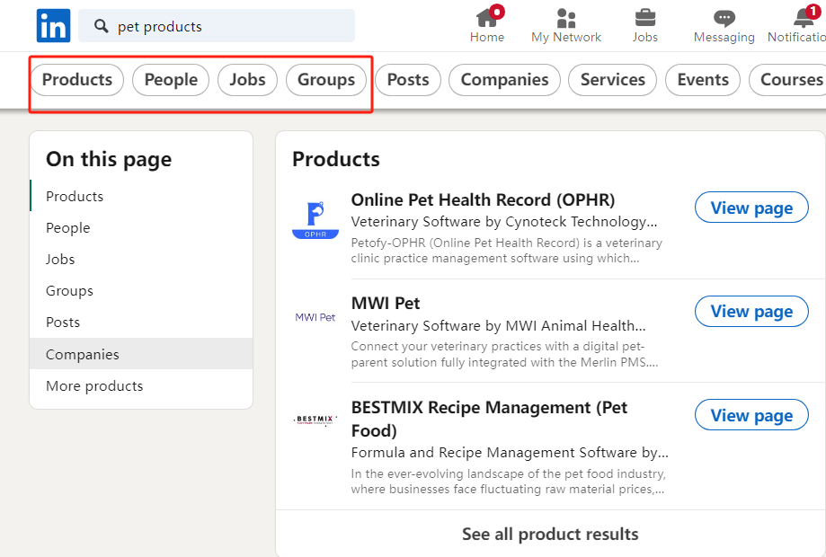Select the Products filter pill
This screenshot has height=557, width=826.
click(x=77, y=80)
